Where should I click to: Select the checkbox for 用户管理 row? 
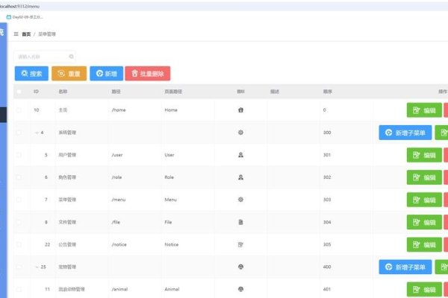(x=19, y=155)
